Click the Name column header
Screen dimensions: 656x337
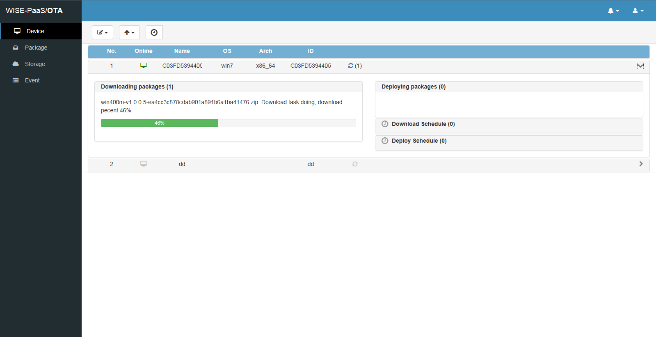pyautogui.click(x=182, y=51)
